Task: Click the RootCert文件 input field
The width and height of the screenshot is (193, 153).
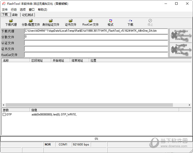Action: click(x=96, y=55)
